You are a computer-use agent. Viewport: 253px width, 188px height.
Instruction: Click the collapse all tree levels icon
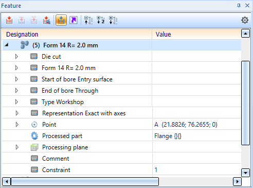(88, 20)
